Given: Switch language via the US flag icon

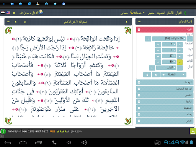Looking at the screenshot, I should point(8,13).
